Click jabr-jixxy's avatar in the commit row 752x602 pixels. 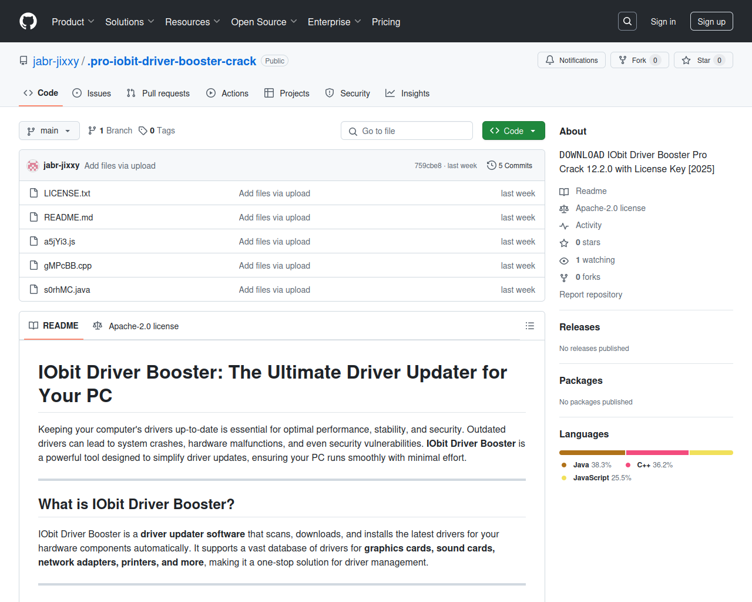[x=33, y=166]
